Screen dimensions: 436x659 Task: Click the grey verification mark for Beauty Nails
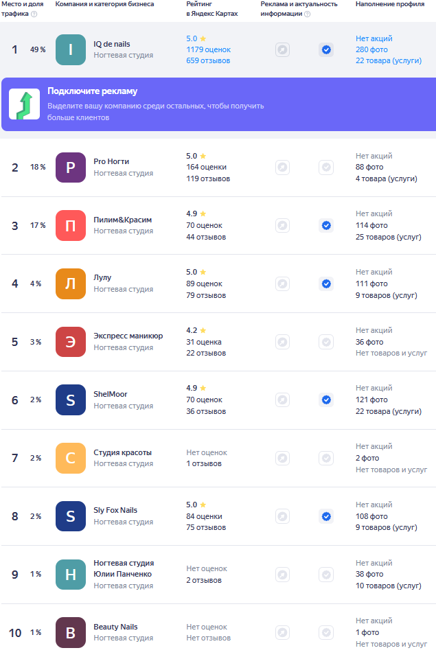coord(326,632)
